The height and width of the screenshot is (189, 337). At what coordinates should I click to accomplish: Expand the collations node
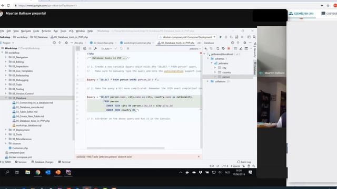[208, 81]
